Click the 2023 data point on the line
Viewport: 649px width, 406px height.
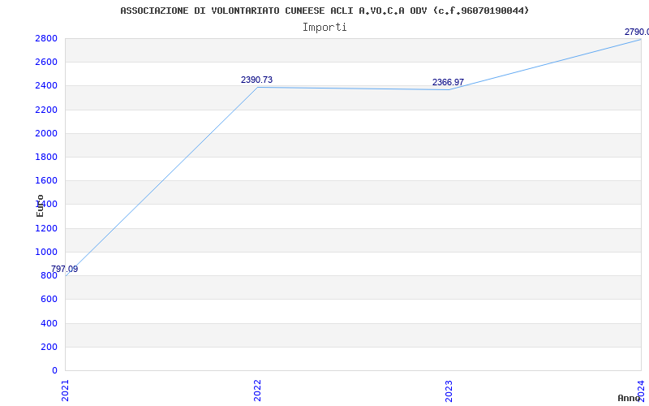pos(449,90)
